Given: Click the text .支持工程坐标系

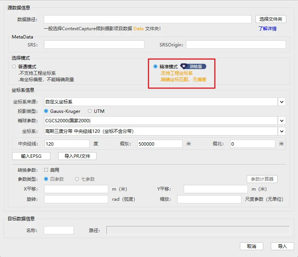Looking at the screenshot, I should coord(177,73).
